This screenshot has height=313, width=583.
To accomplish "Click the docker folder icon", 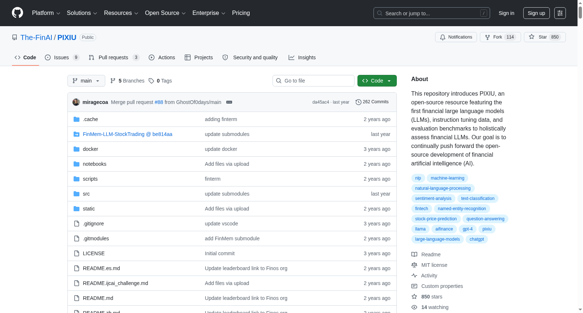I will click(x=77, y=149).
